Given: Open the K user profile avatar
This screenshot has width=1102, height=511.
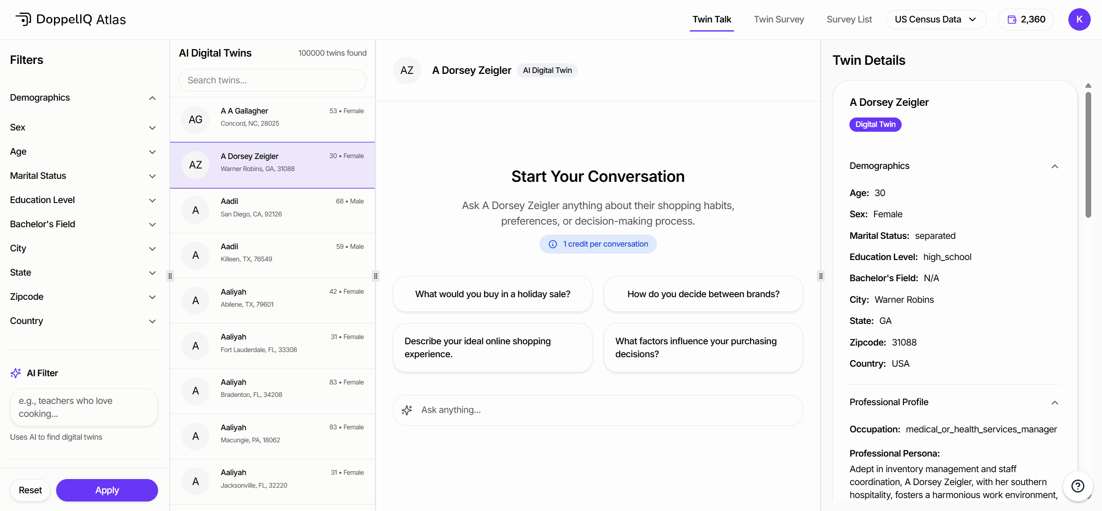Looking at the screenshot, I should click(x=1079, y=19).
